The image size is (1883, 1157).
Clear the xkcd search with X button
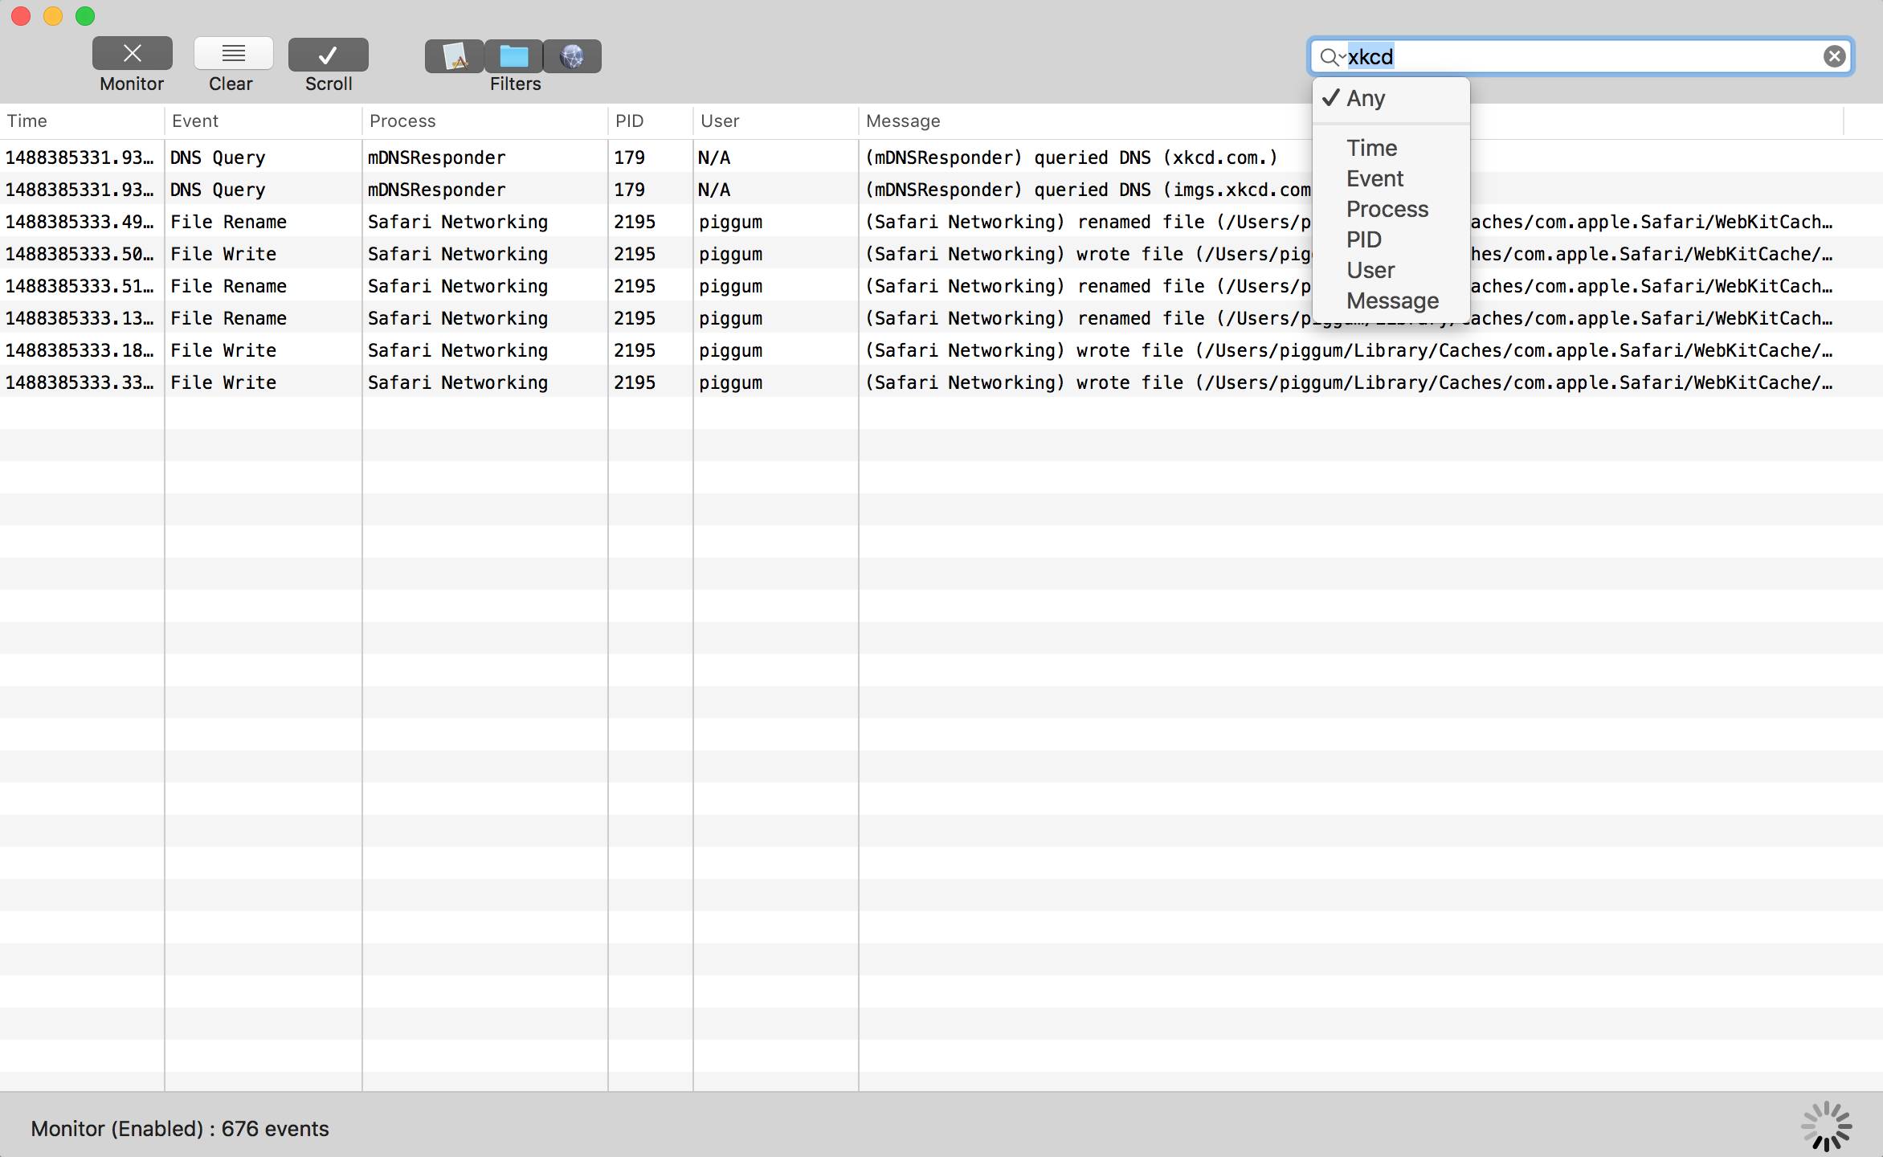(1834, 56)
